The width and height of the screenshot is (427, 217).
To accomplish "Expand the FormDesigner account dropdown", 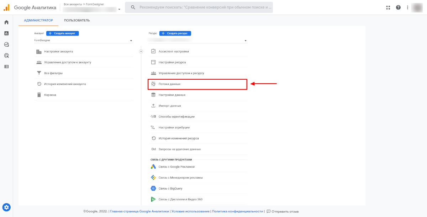I will click(x=83, y=41).
